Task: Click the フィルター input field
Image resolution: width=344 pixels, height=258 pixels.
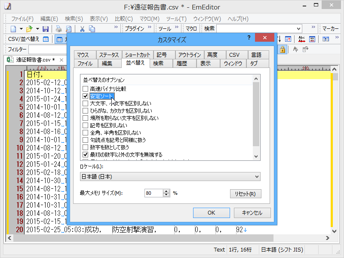Action: [48, 49]
